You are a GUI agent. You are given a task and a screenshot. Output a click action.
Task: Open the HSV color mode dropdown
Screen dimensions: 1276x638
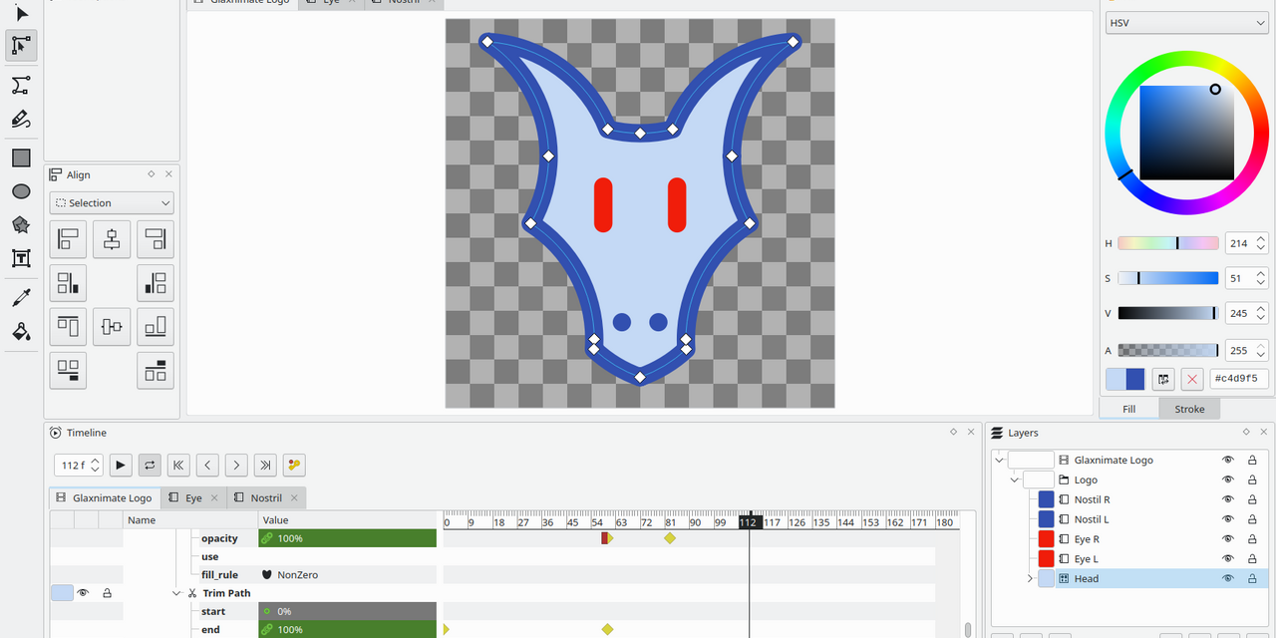(x=1186, y=23)
